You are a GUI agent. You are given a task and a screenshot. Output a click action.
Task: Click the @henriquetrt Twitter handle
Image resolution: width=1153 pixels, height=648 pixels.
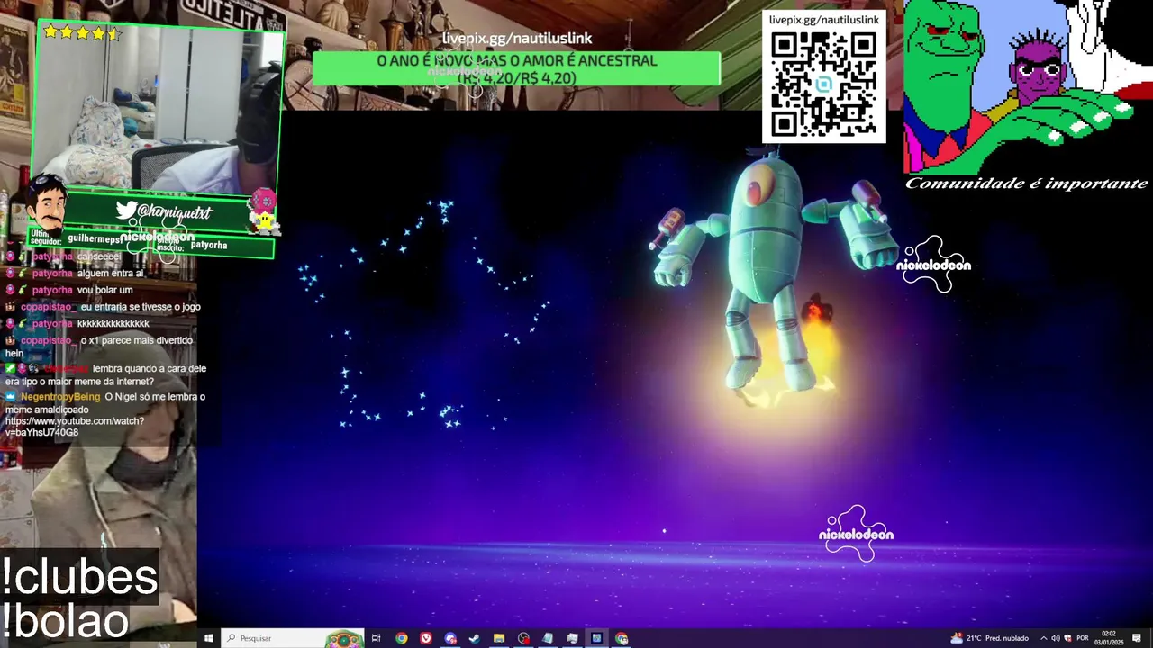[x=175, y=211]
